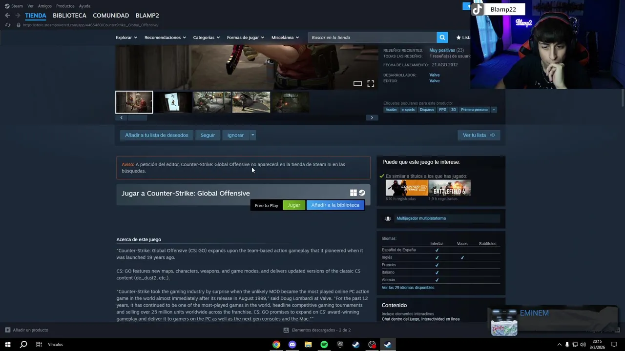This screenshot has width=625, height=351.
Task: Click the green Jugar button
Action: click(294, 205)
